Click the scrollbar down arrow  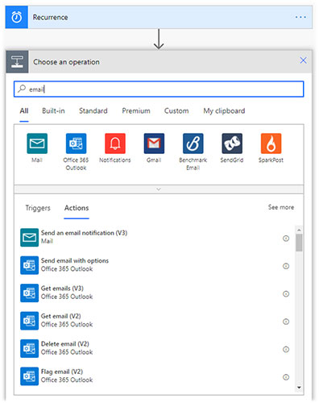[299, 388]
